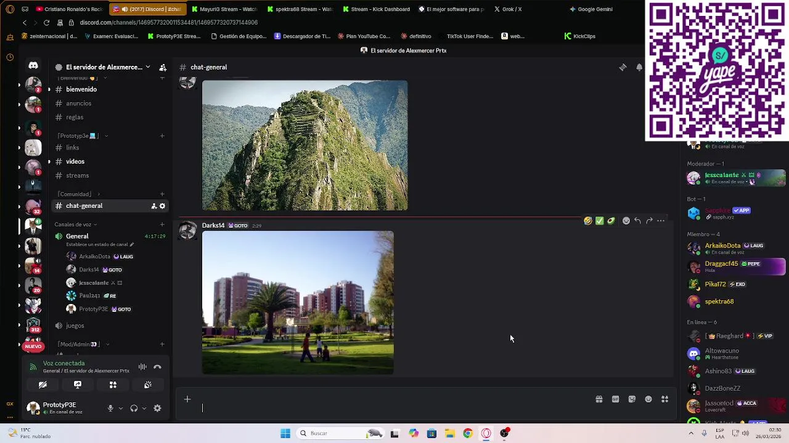This screenshot has height=443, width=789.
Task: Open chat-general channel settings gear
Action: 162,206
